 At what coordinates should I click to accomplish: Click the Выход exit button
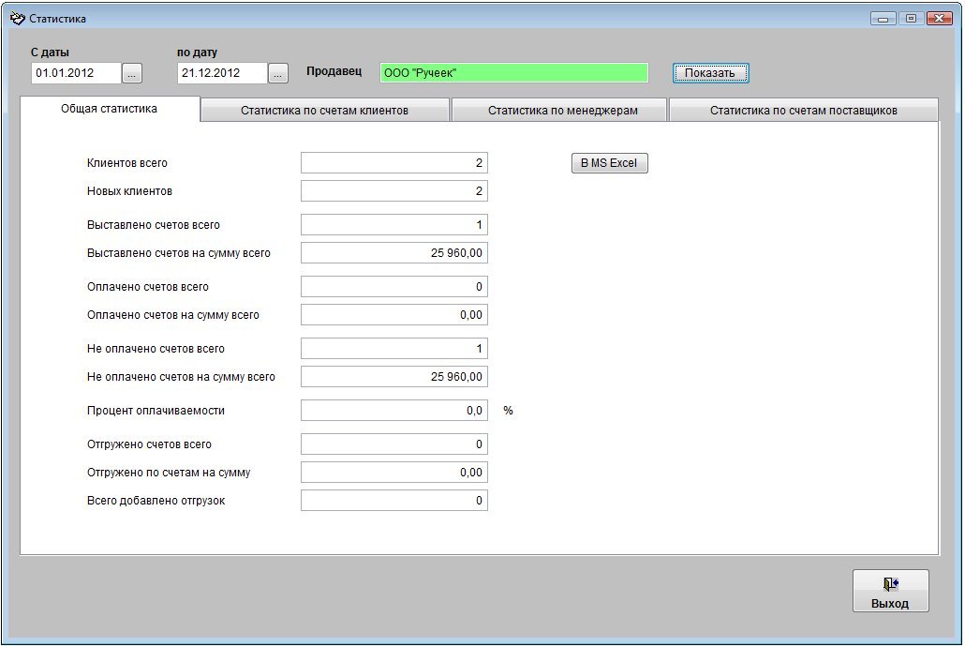point(890,591)
